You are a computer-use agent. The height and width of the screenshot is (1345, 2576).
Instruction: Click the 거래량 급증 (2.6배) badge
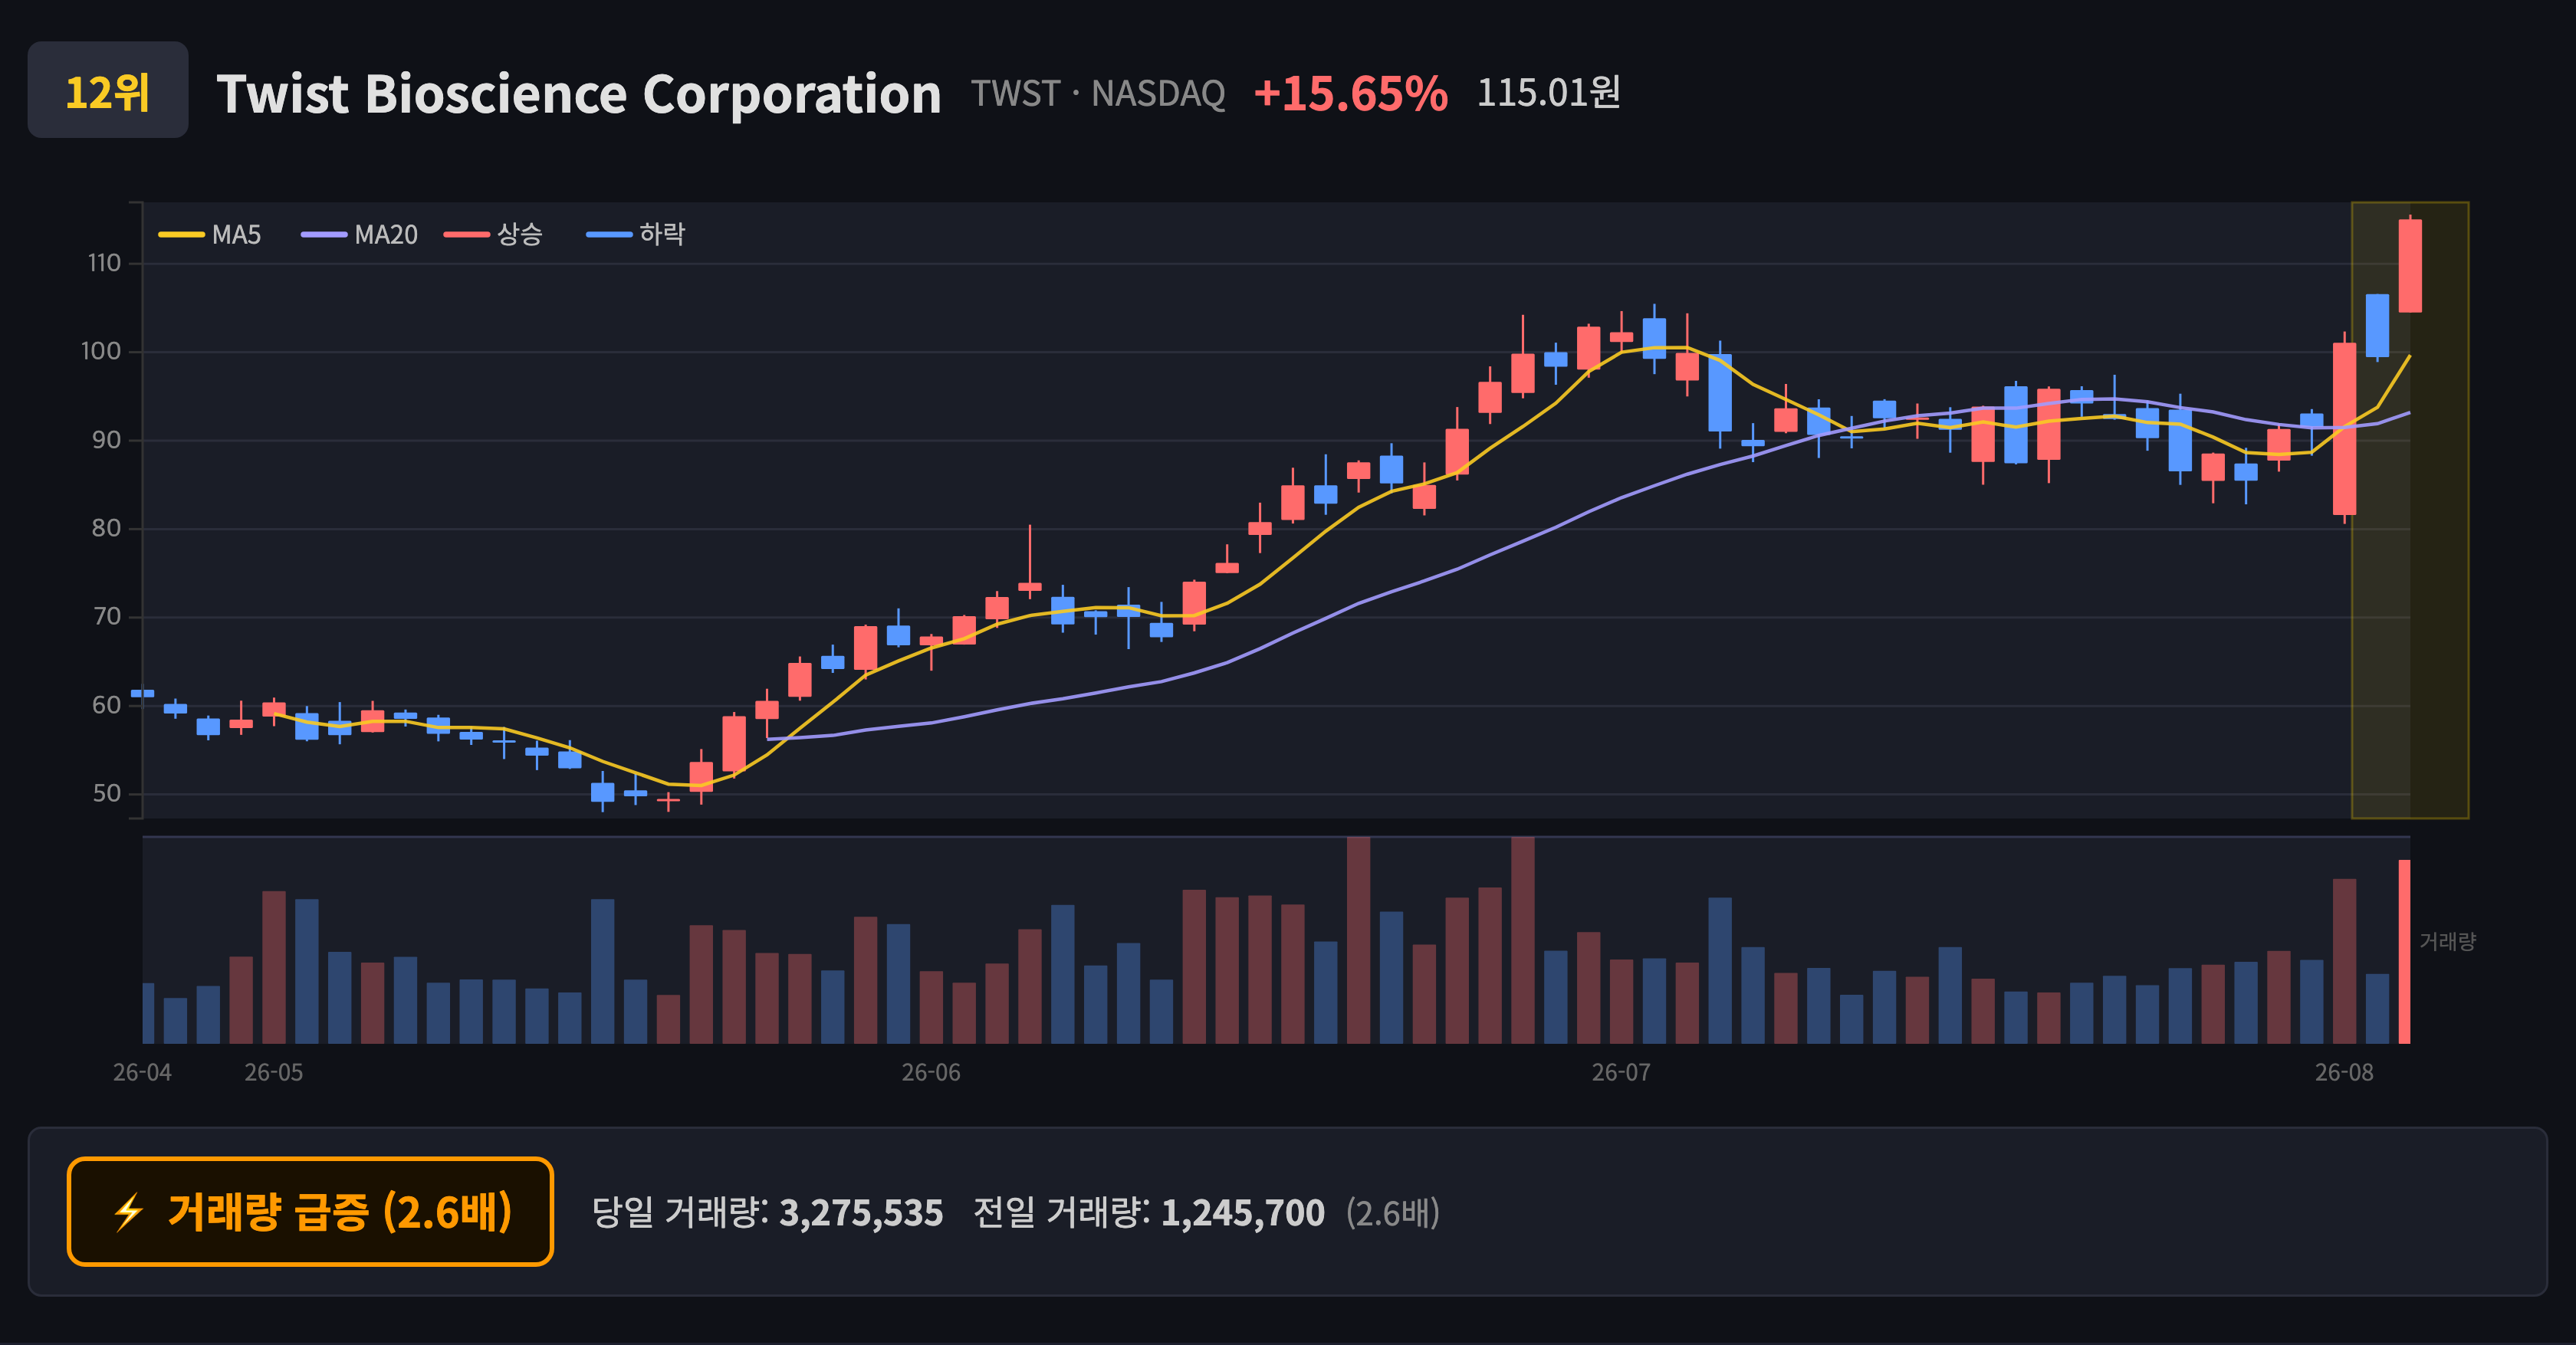[310, 1211]
